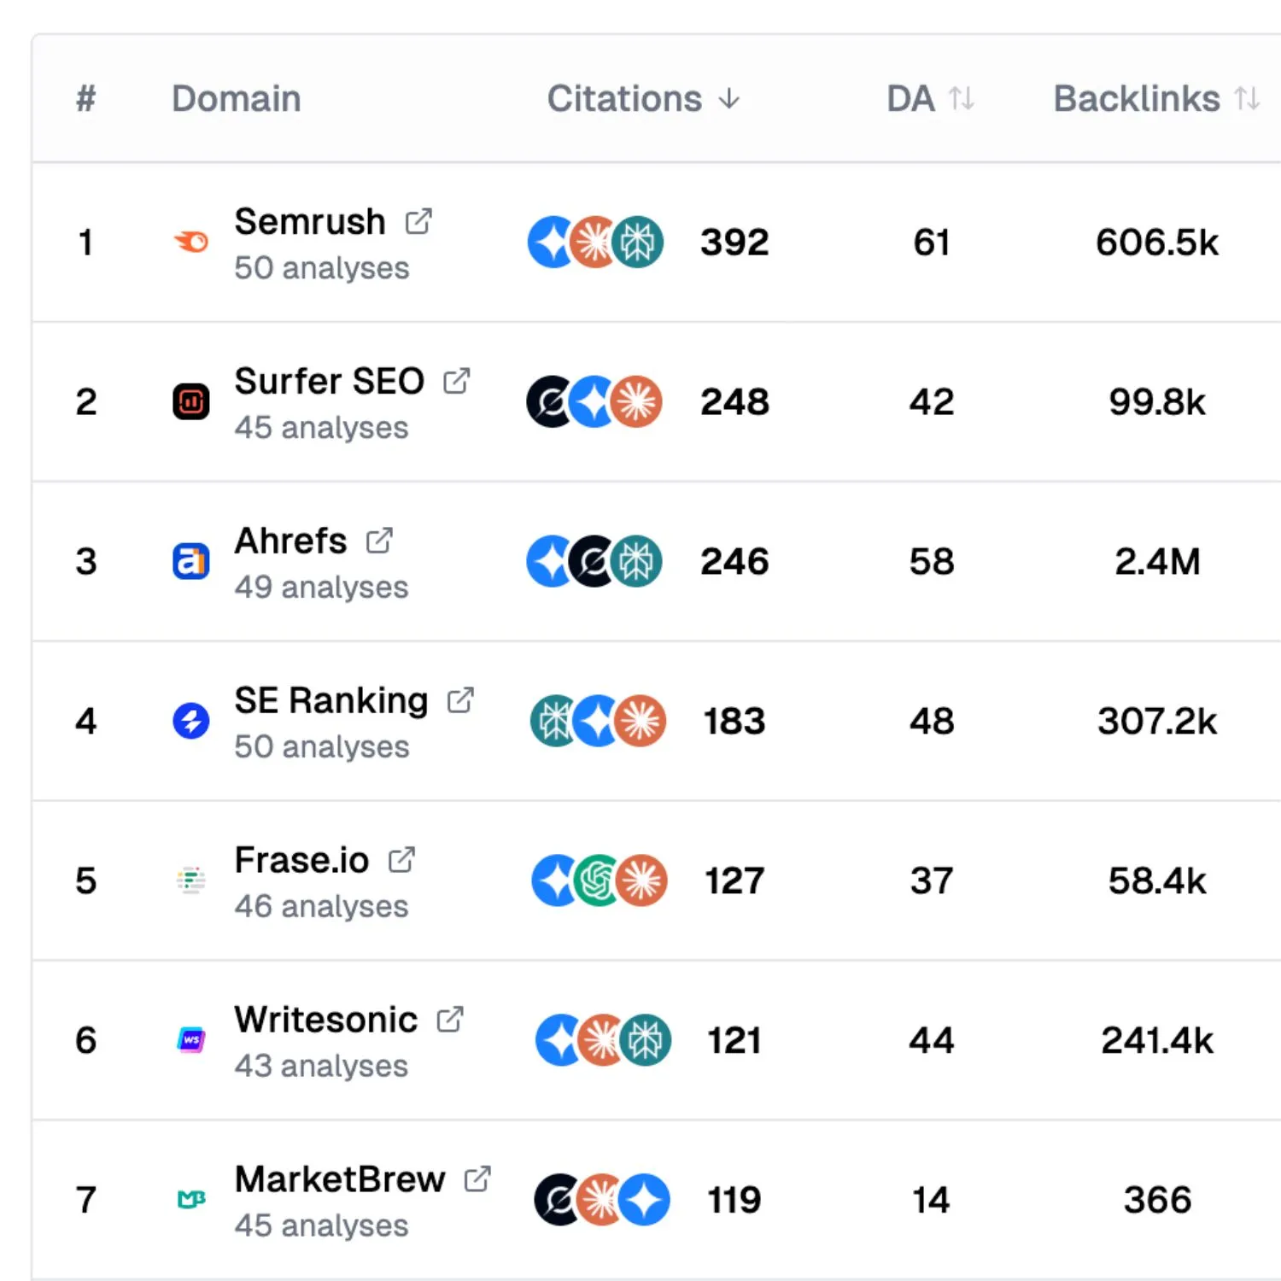This screenshot has width=1281, height=1281.
Task: Click the Domain column header
Action: [x=236, y=98]
